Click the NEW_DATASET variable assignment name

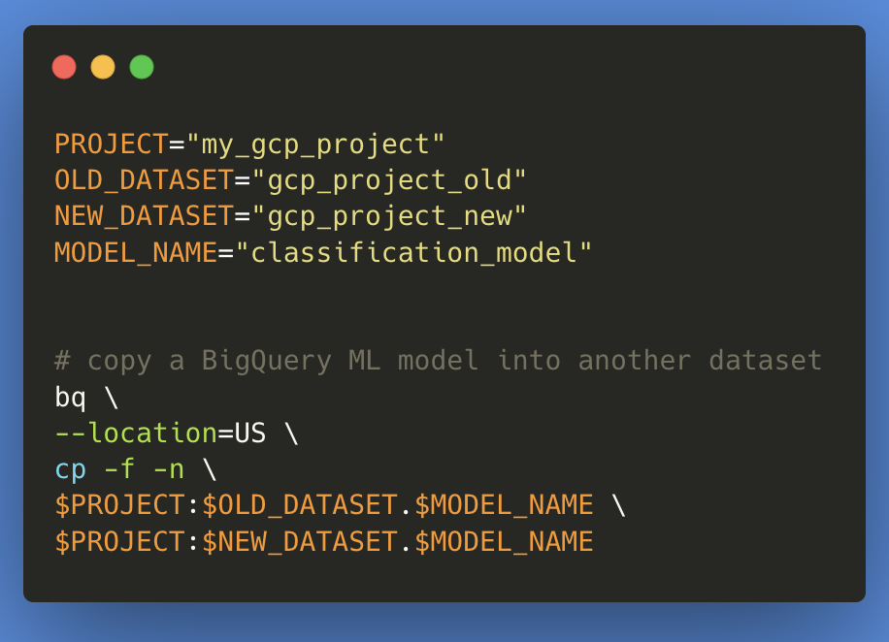point(144,216)
